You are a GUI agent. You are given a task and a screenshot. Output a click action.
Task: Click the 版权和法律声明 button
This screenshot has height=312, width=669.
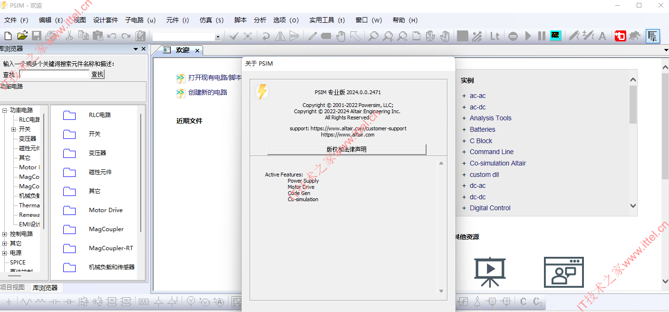(x=347, y=149)
